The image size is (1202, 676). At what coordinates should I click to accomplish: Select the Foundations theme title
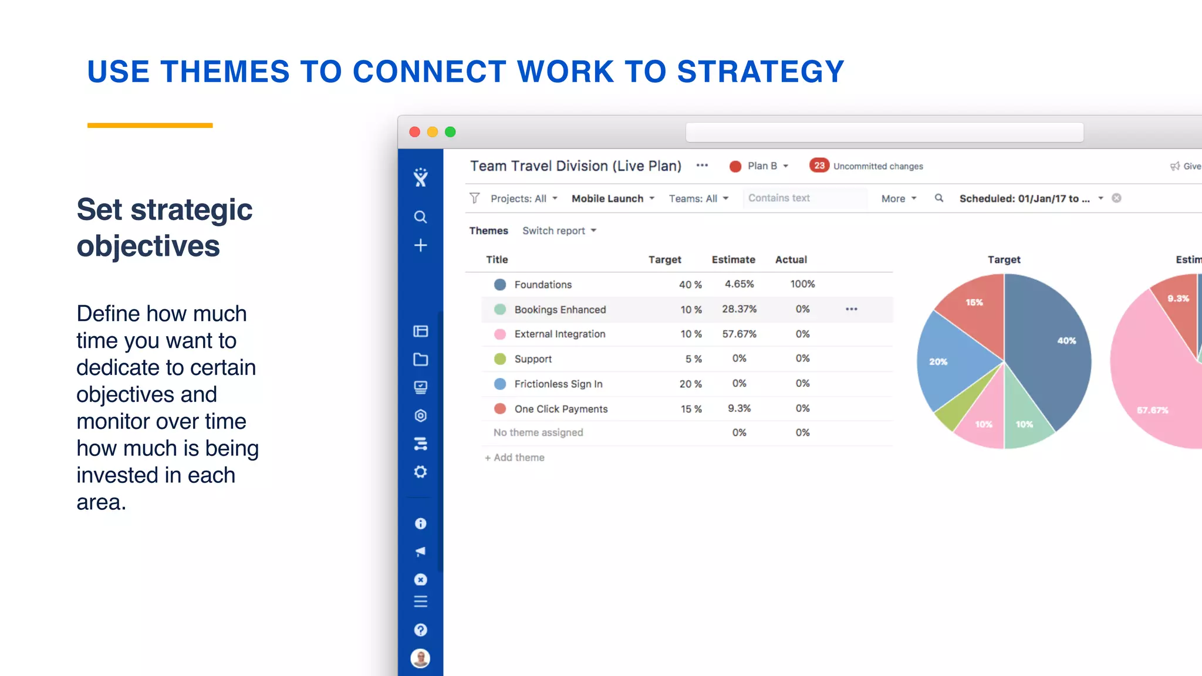[x=543, y=285]
